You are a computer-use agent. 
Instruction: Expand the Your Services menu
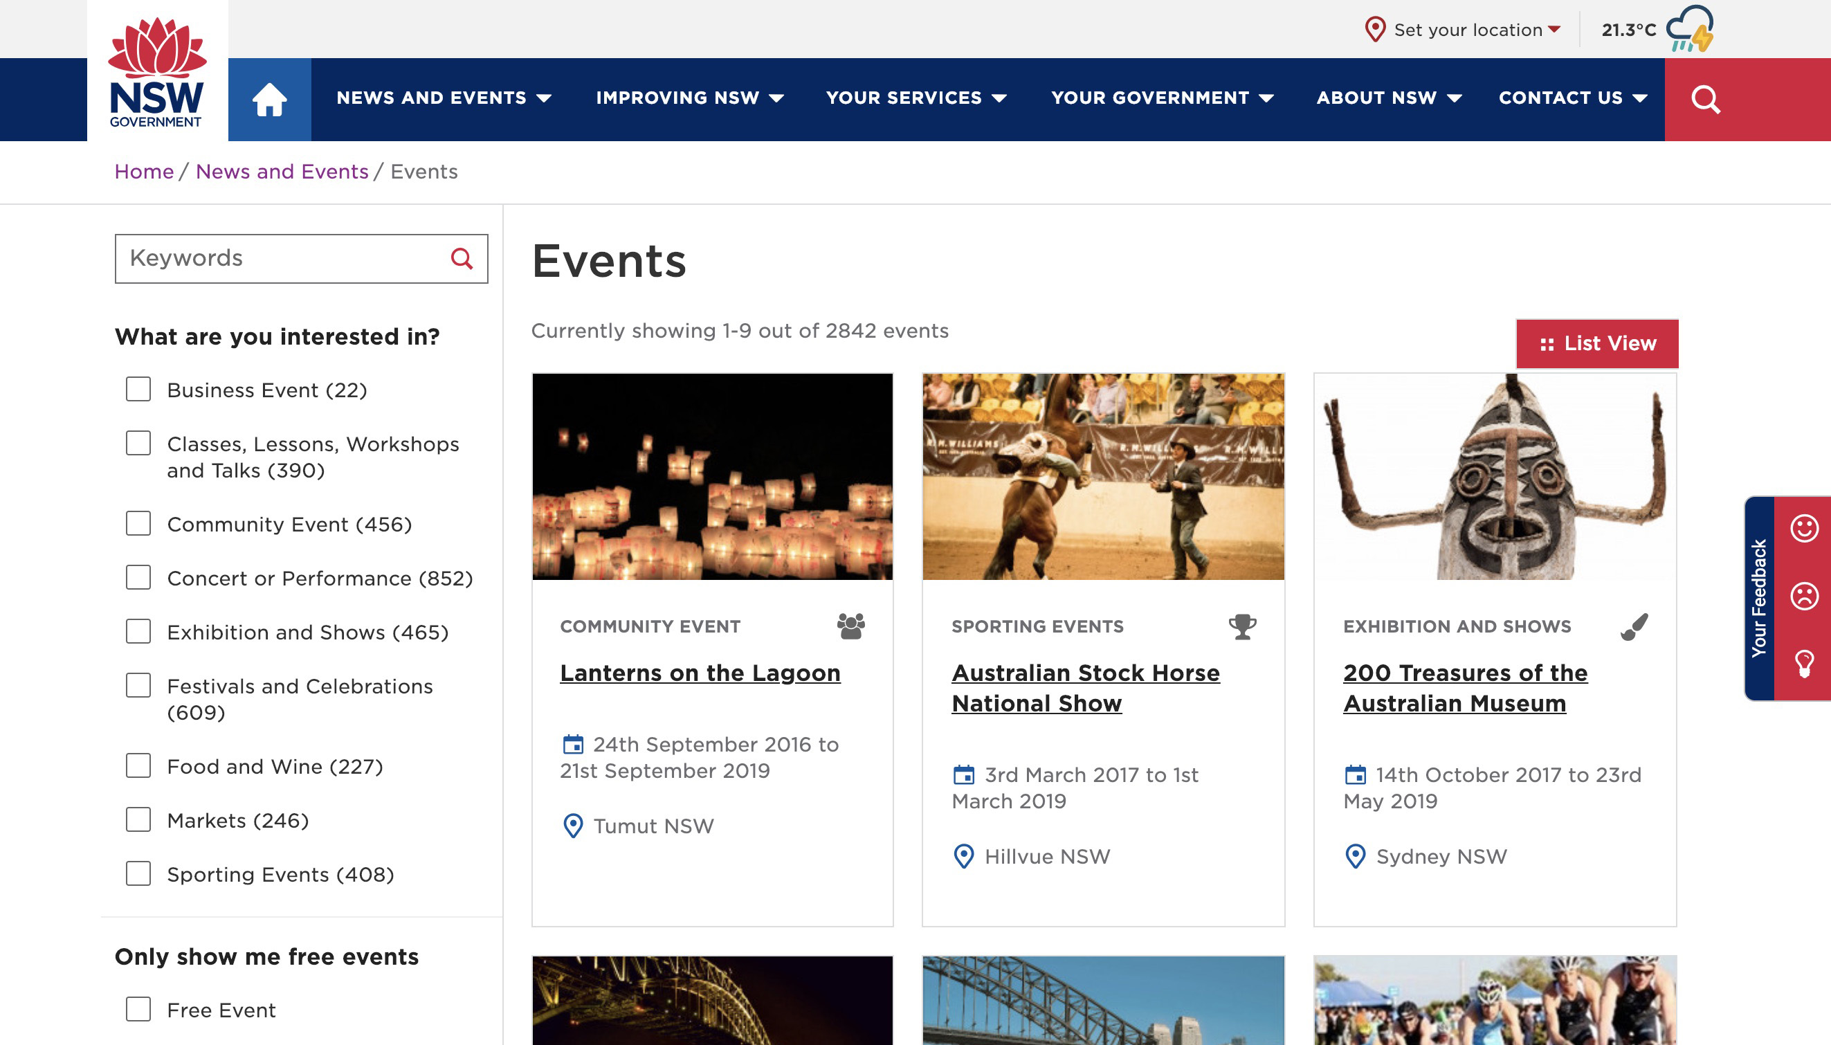tap(916, 98)
